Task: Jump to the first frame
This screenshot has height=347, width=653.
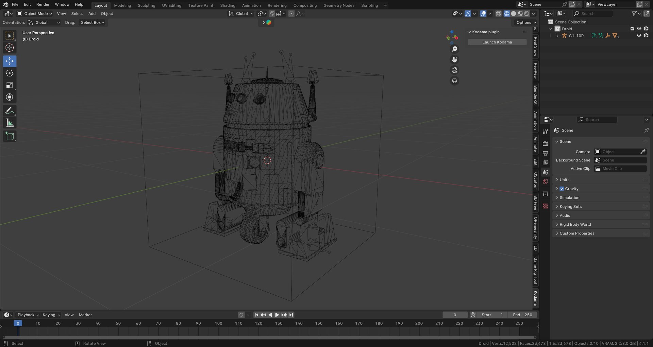Action: (256, 315)
